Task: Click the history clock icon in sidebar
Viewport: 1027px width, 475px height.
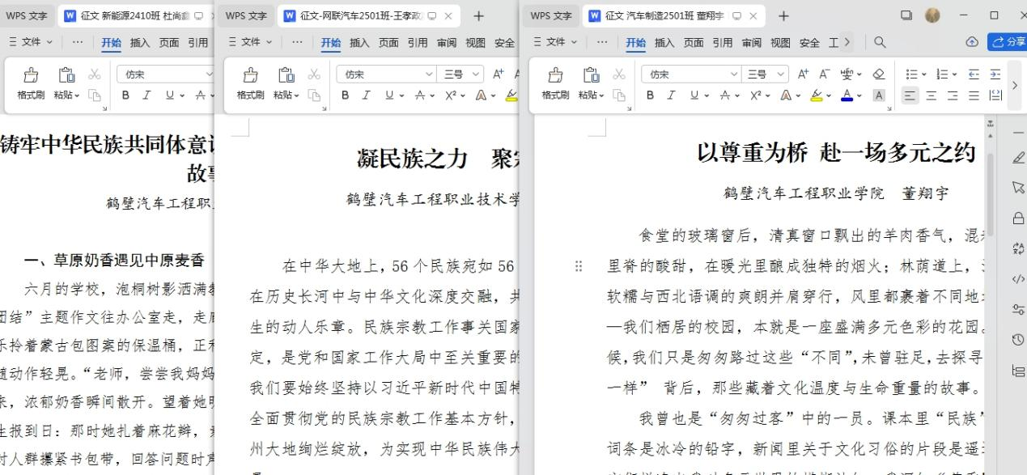Action: pos(1018,340)
